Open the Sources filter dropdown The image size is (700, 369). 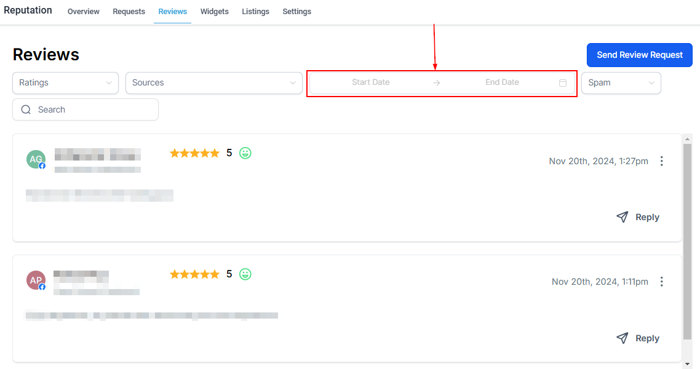(213, 83)
